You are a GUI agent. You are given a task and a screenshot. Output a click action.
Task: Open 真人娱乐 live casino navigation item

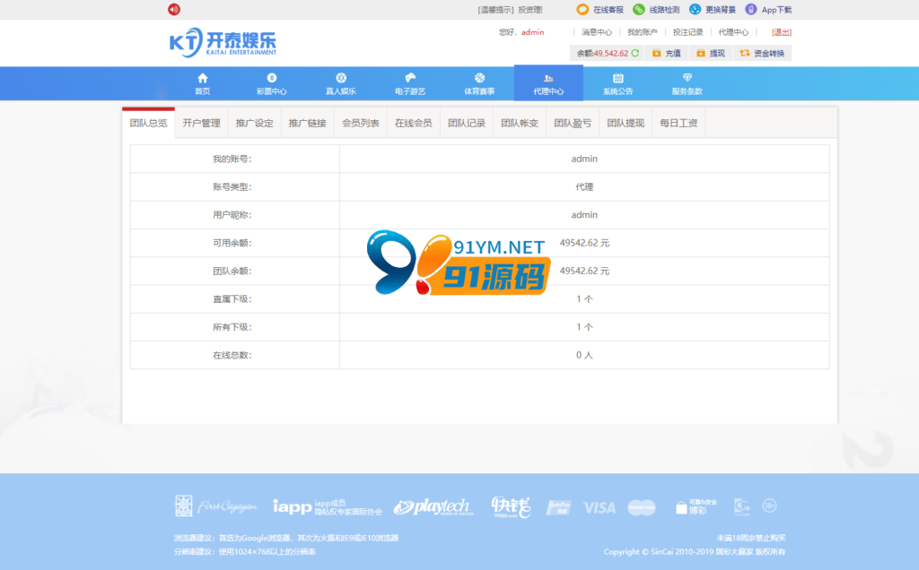click(x=341, y=83)
